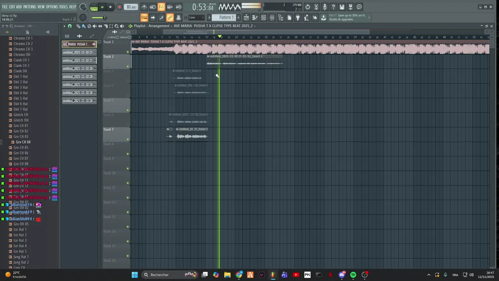Enable the STRETCH checkbox
Image resolution: width=499 pixels, height=281 pixels.
[129, 37]
